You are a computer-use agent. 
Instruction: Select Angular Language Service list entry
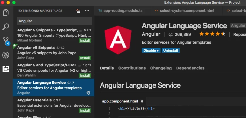(x=54, y=88)
